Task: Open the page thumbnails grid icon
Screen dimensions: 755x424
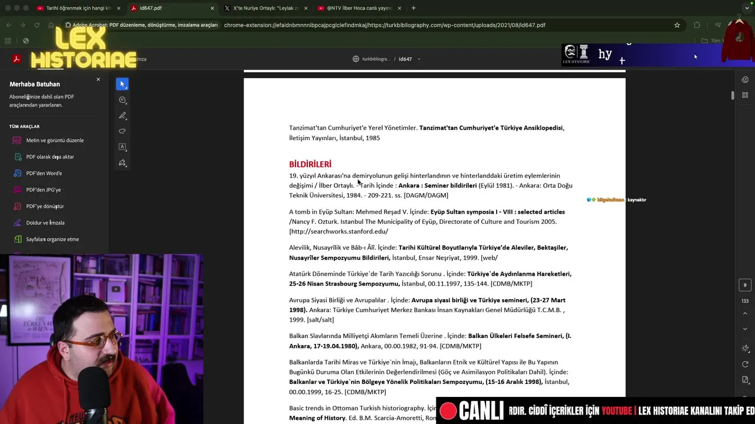Action: click(x=745, y=95)
